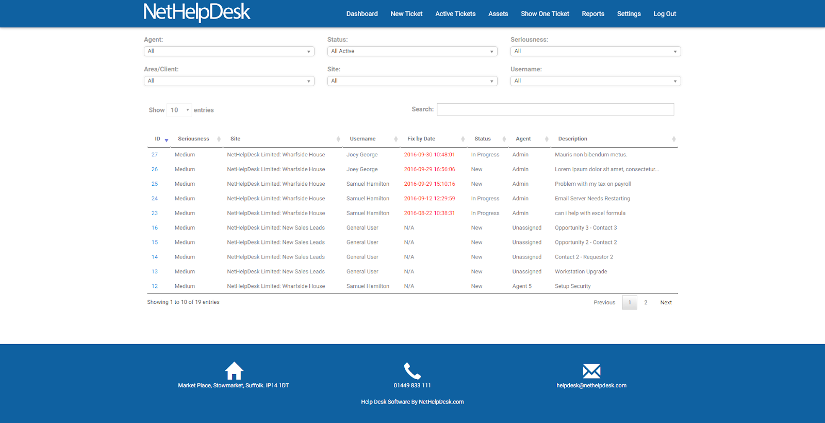Screen dimensions: 825x423
Task: Open ticket ID 25
Action: coord(155,184)
